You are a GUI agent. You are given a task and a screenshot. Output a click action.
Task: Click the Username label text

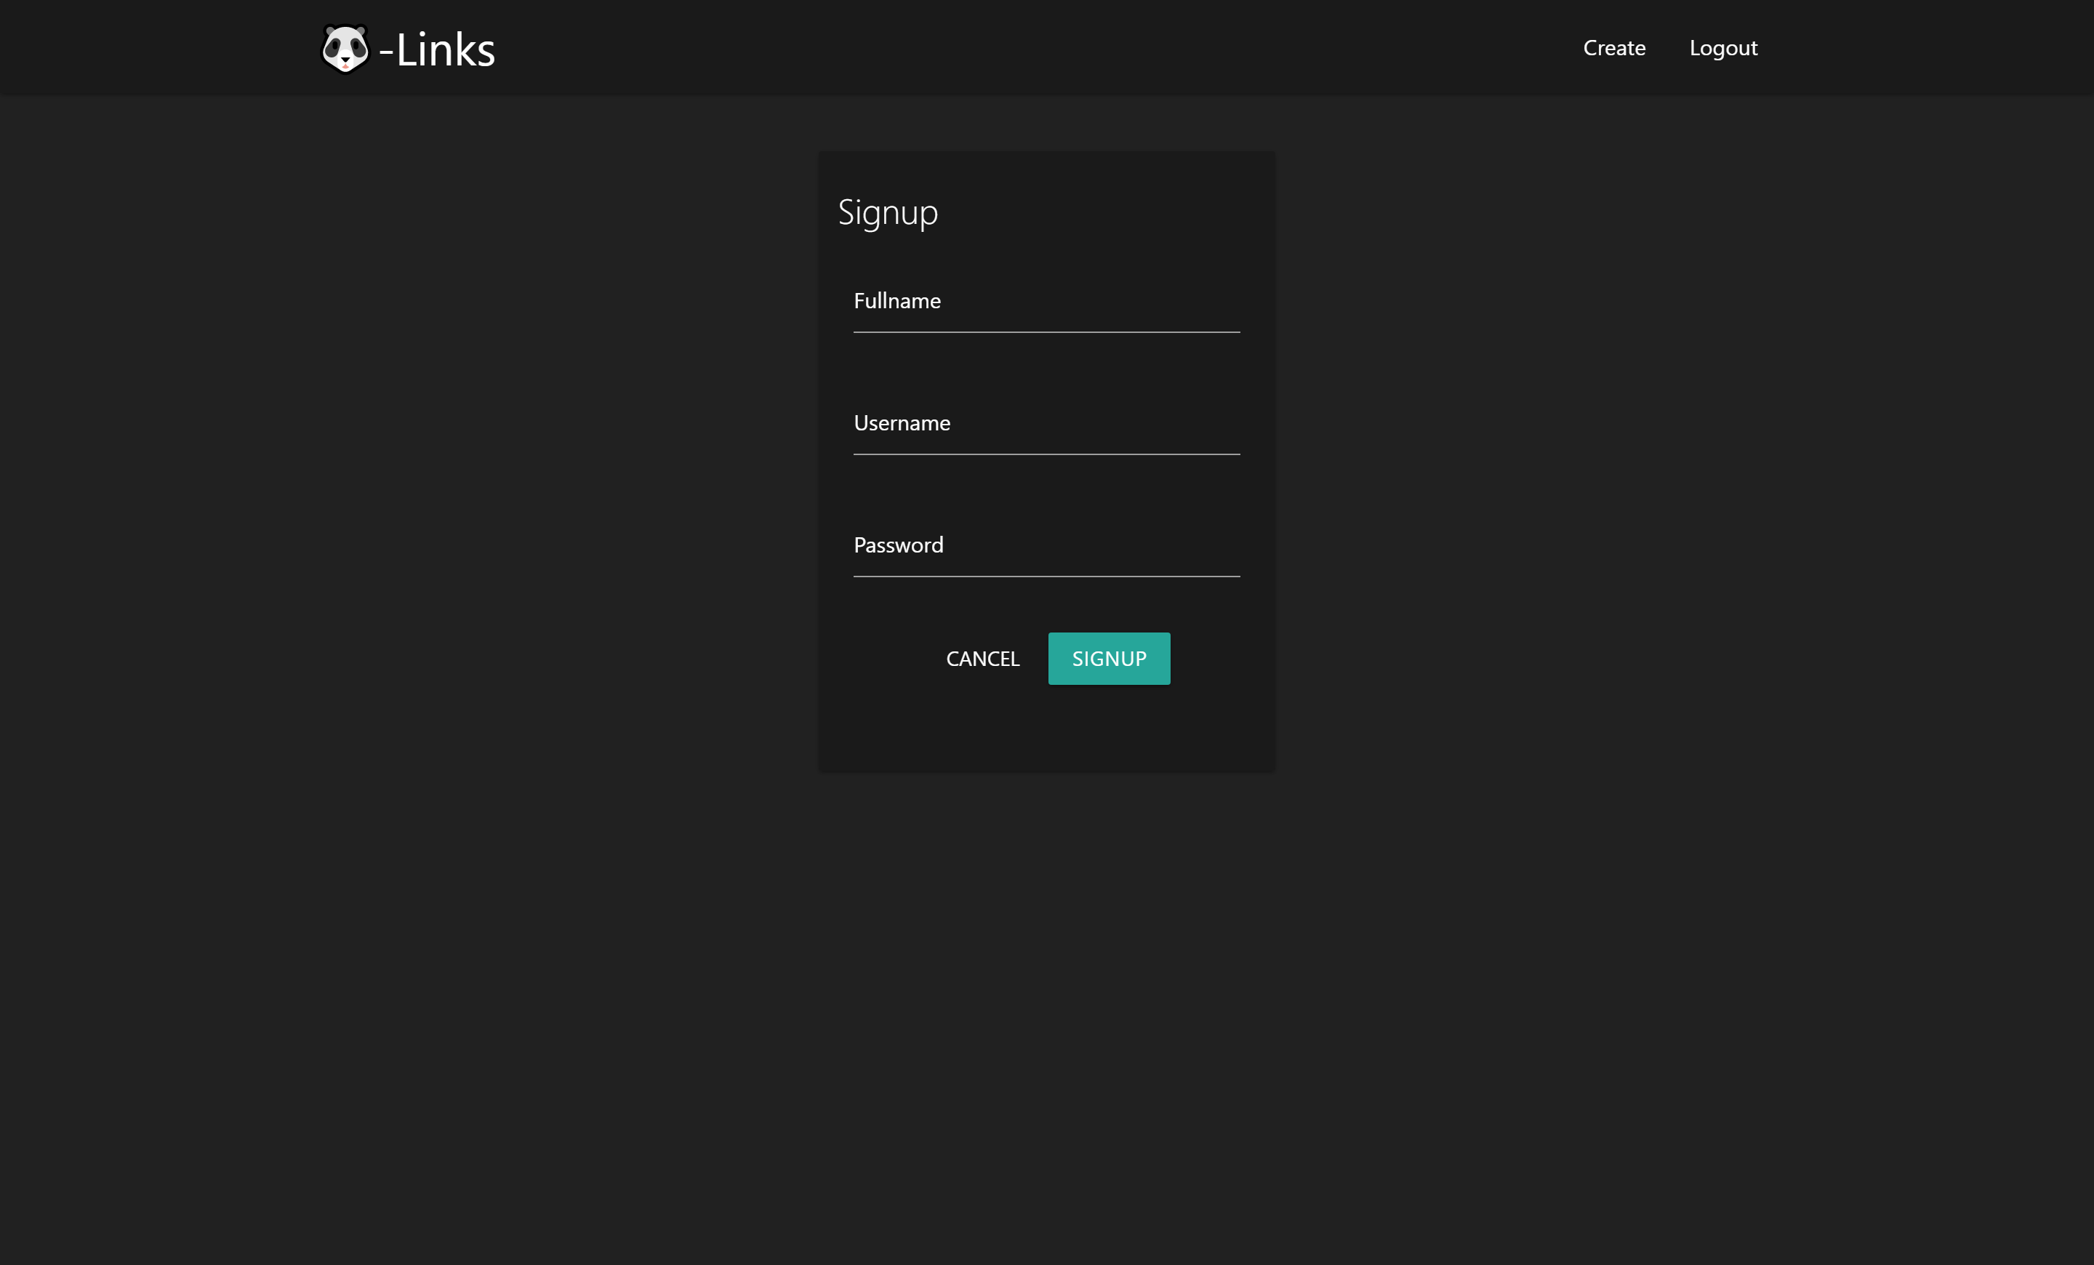point(902,423)
